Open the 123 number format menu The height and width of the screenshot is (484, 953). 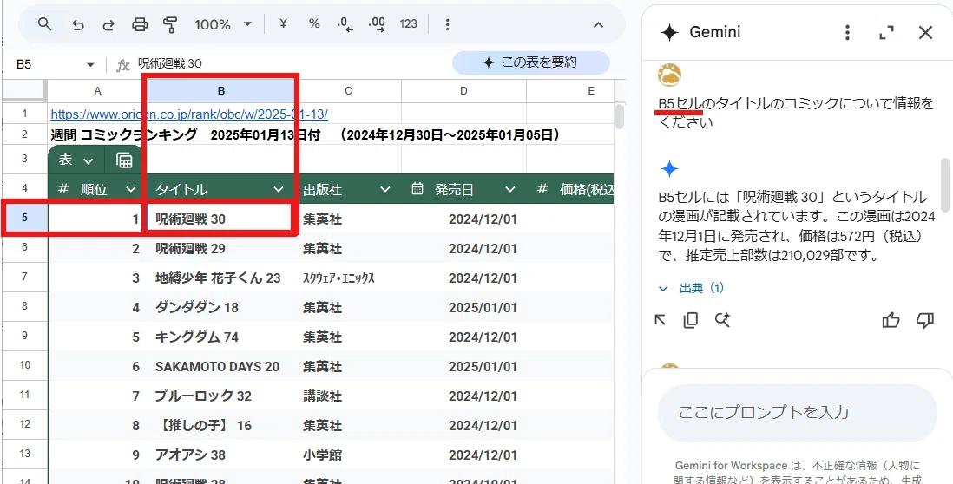[409, 24]
